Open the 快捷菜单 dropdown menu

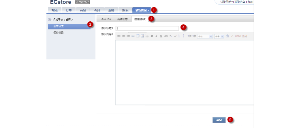[x=227, y=2]
